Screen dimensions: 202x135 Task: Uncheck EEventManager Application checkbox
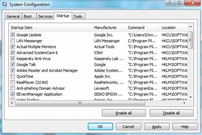coord(13,94)
